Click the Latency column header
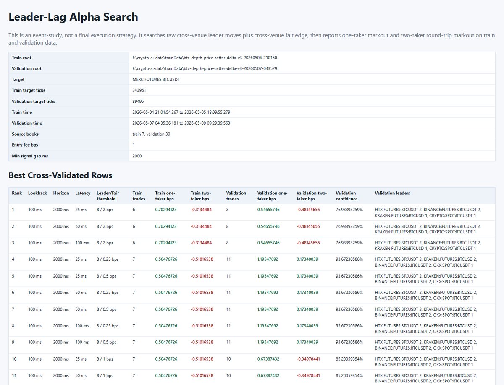The image size is (504, 385). [83, 193]
